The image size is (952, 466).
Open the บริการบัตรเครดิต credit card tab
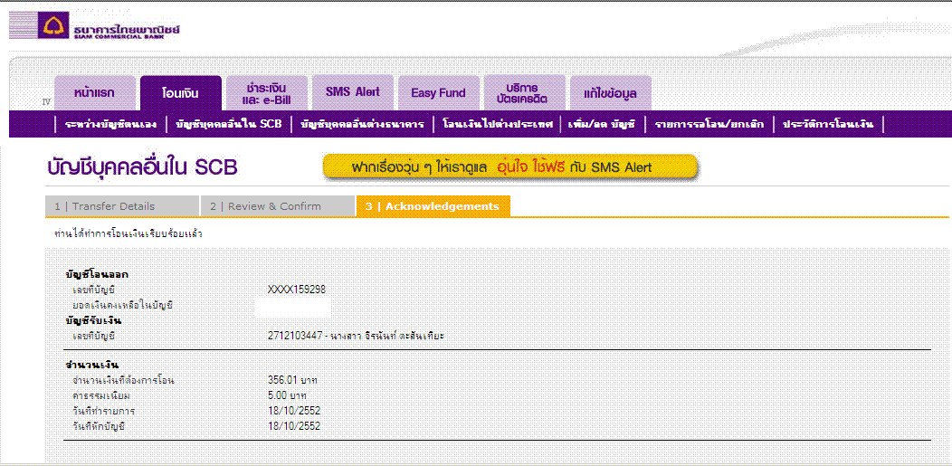click(525, 93)
